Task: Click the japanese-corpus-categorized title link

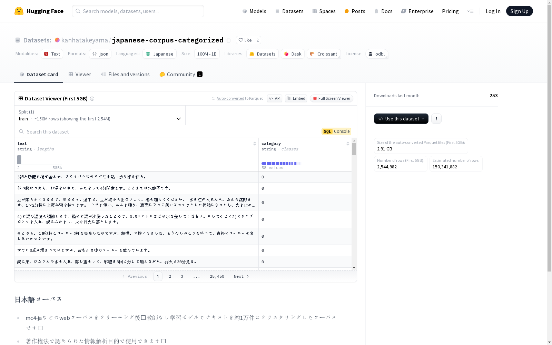Action: coord(168,40)
